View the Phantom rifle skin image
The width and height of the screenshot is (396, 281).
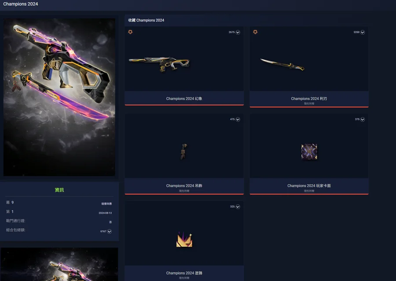point(159,64)
